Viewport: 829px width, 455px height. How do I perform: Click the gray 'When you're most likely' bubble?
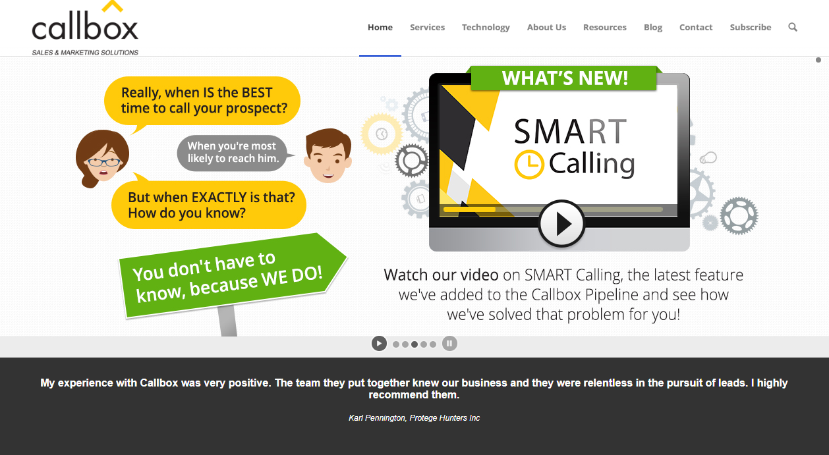point(235,153)
